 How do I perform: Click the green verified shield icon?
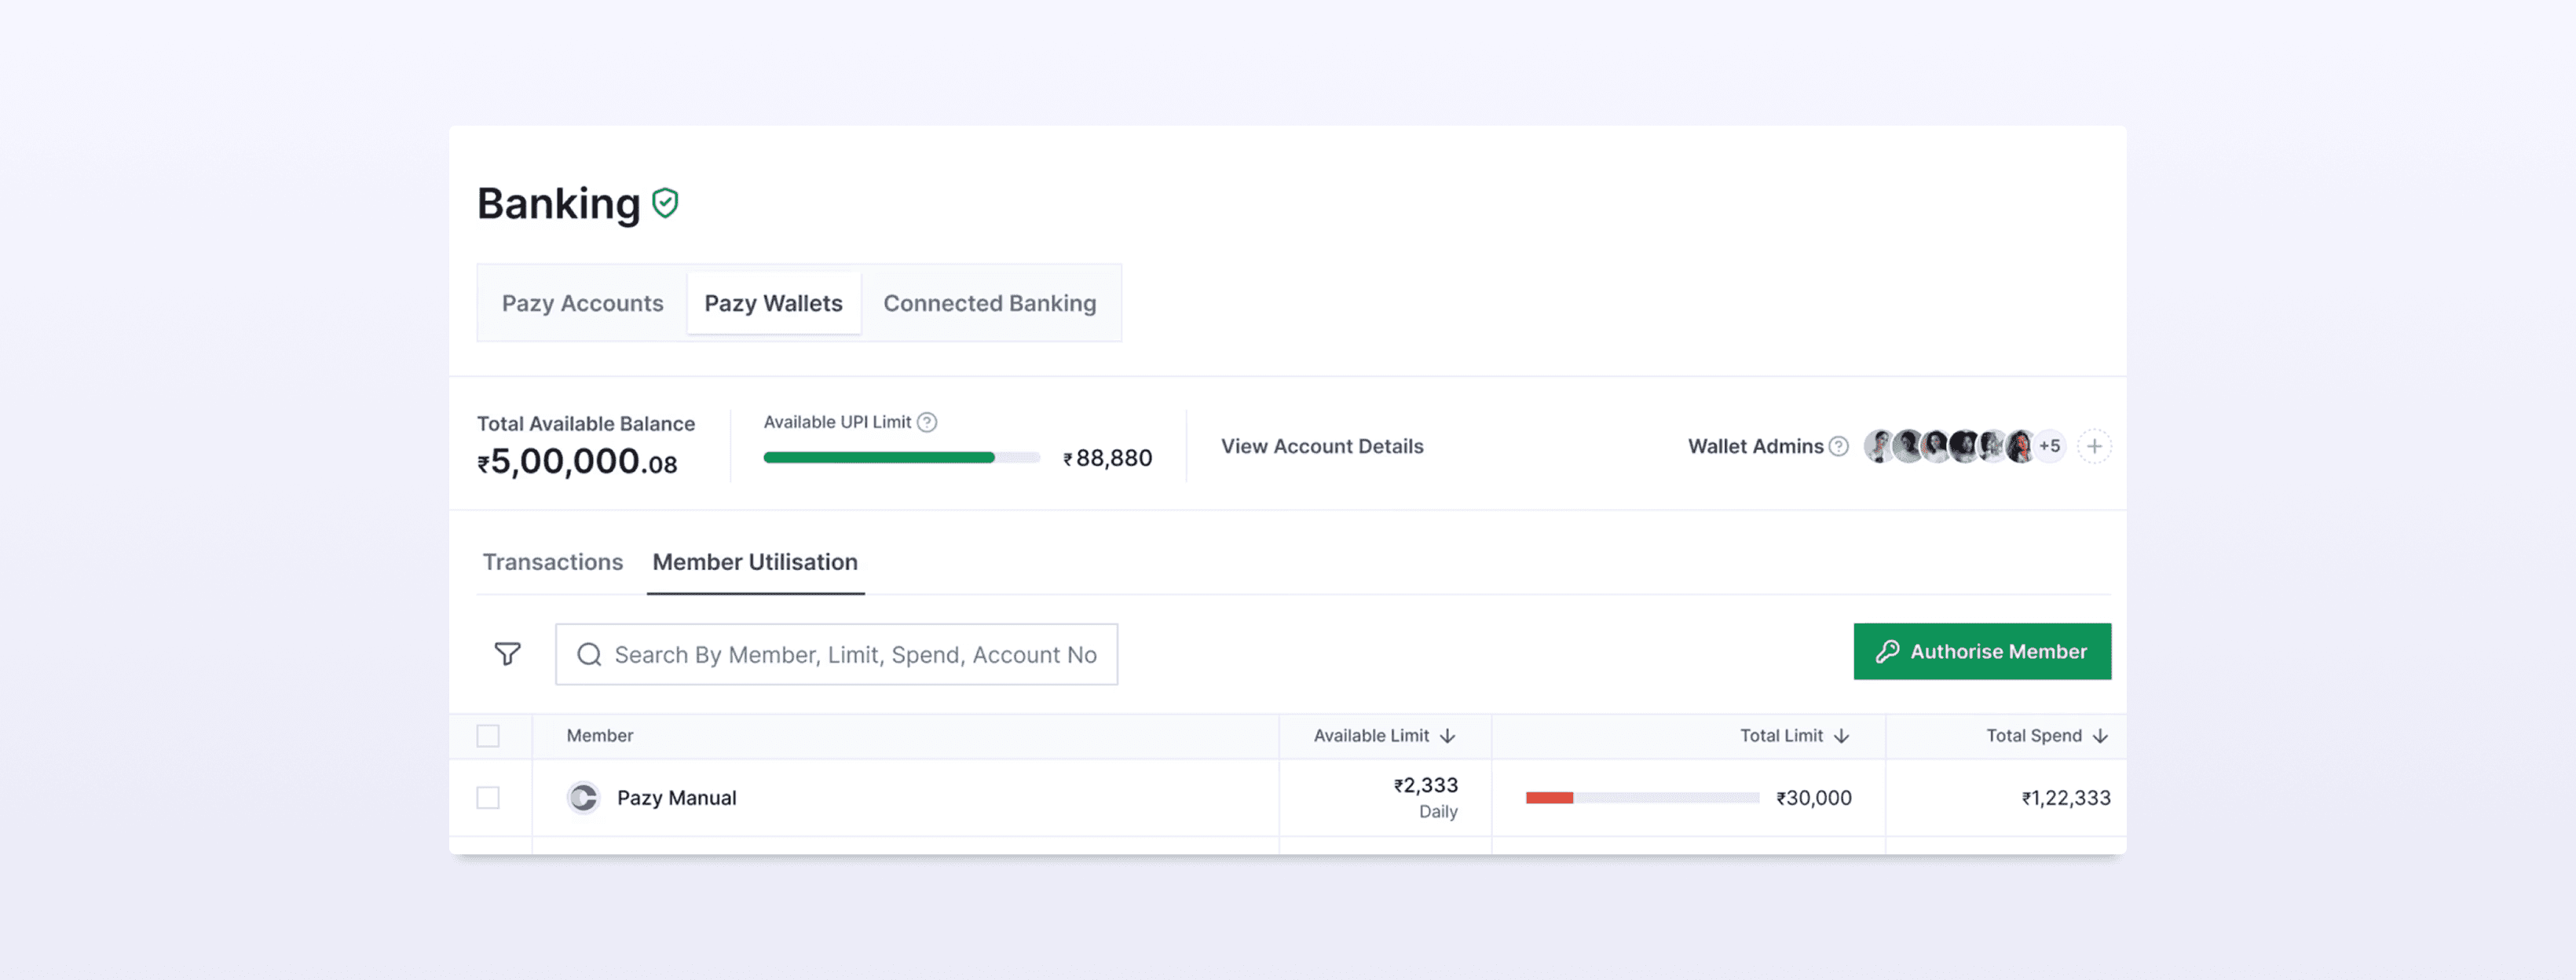pyautogui.click(x=665, y=203)
